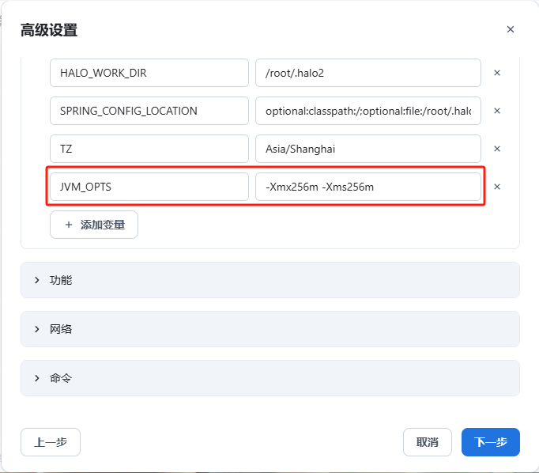Delete the SPRING_CONFIG_LOCATION variable row
Screen dimensions: 539x473
[497, 111]
